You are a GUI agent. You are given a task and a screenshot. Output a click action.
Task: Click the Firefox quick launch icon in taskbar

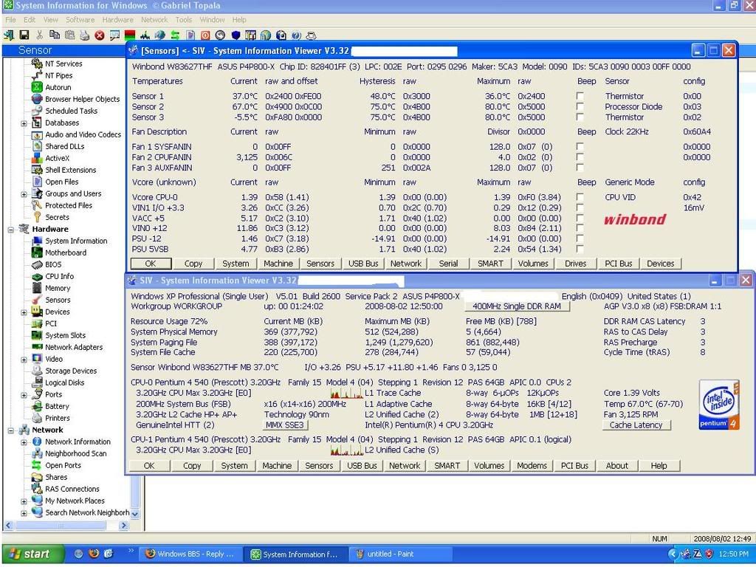(94, 554)
